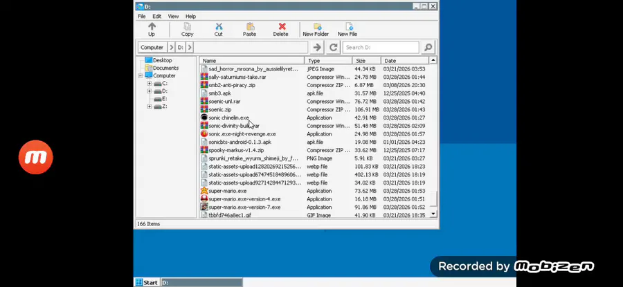Viewport: 623px width, 287px height.
Task: Collapse the Computer tree node
Action: (141, 75)
